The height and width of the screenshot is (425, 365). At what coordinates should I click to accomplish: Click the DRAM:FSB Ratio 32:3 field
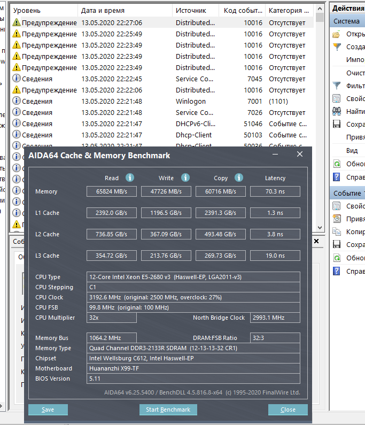275,338
